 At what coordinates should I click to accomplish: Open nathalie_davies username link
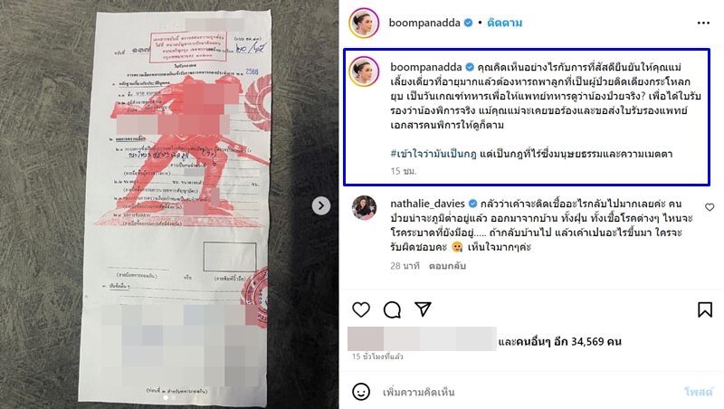pos(427,204)
